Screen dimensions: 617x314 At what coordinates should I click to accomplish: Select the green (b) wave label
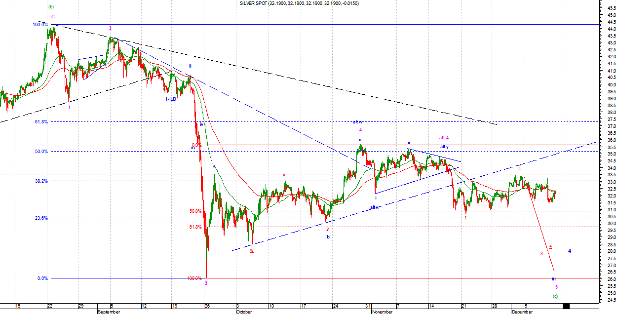click(51, 7)
